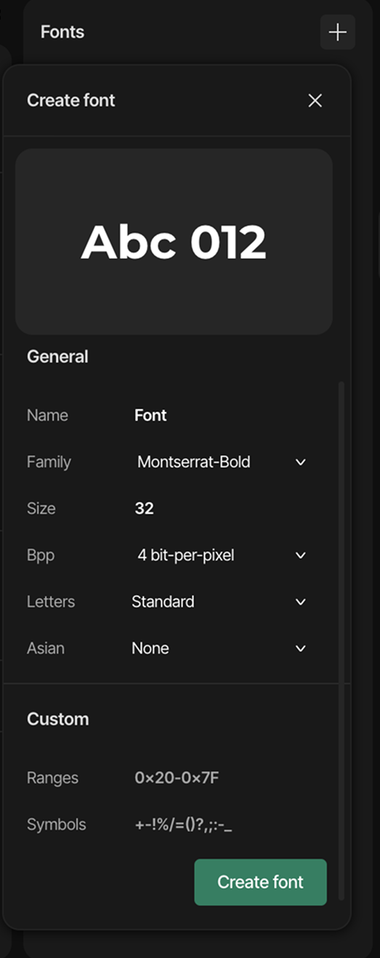Click the green Create font button

(x=261, y=882)
